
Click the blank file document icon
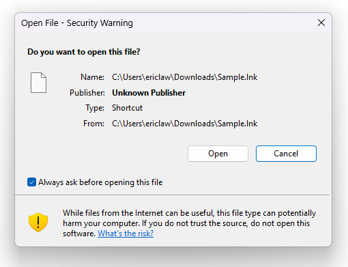click(x=38, y=83)
